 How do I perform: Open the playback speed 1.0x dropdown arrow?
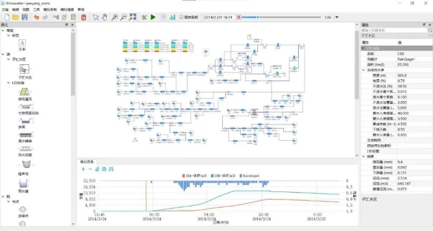337,17
